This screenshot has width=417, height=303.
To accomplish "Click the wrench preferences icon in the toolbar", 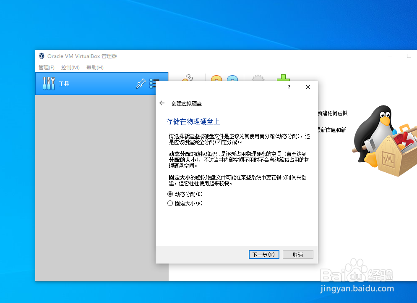I will 188,78.
